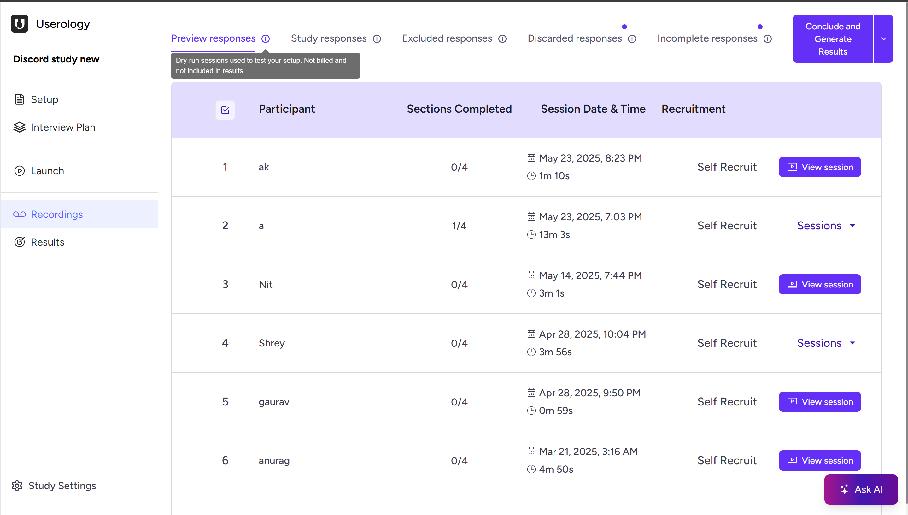Expand the chevron on Conclude and Generate Results
This screenshot has width=908, height=515.
pyautogui.click(x=884, y=39)
